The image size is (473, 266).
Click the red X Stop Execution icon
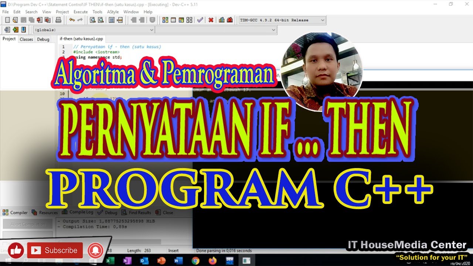click(211, 20)
